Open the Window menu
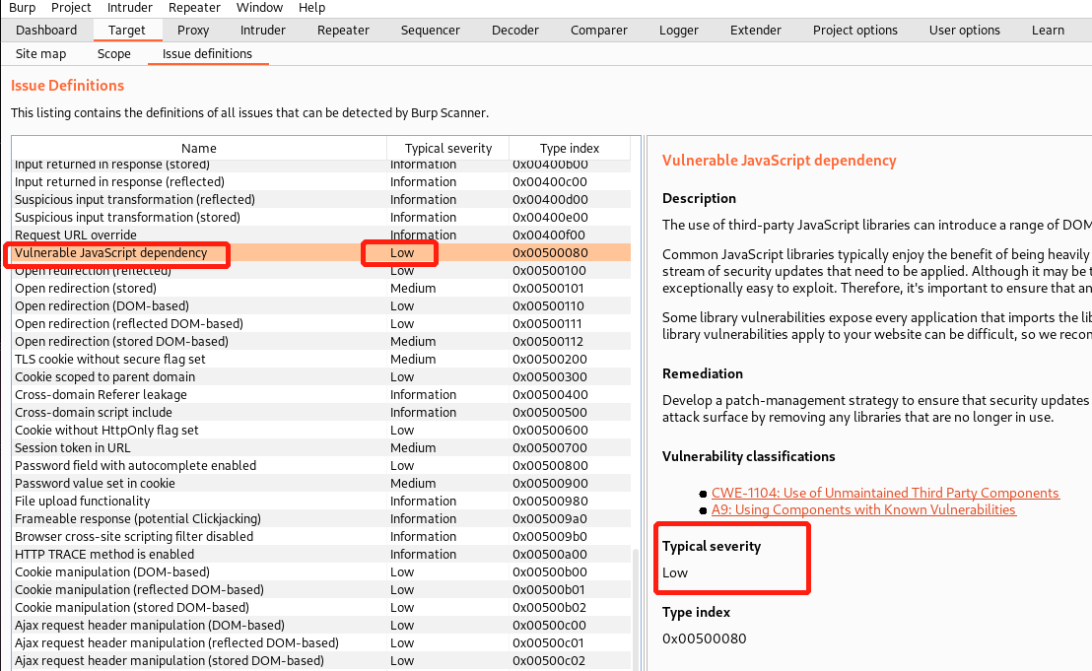The image size is (1092, 671). click(259, 8)
